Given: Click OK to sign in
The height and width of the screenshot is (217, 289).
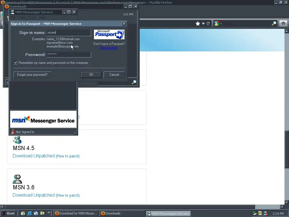Looking at the screenshot, I should [91, 75].
